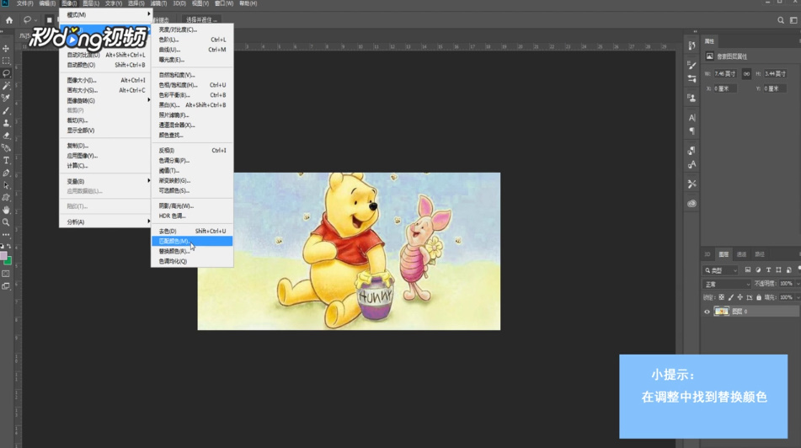Screen dimensions: 801x448
Task: Select the Move tool
Action: 6,48
